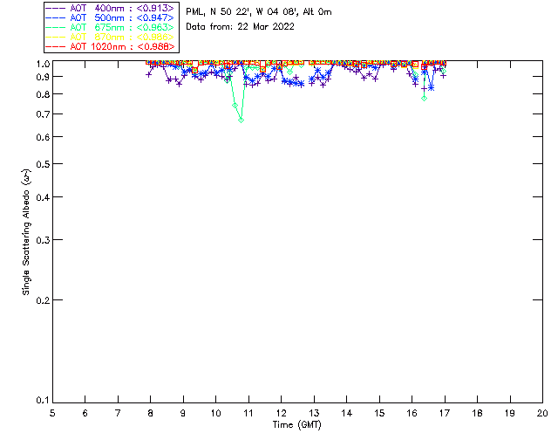
Task: Click the lowest green 675nm diamond near 0.67
Action: point(241,120)
